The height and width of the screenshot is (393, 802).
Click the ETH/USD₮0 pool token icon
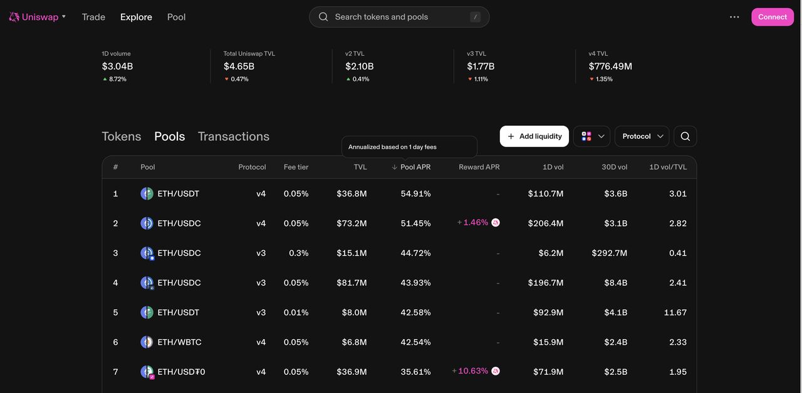tap(147, 372)
